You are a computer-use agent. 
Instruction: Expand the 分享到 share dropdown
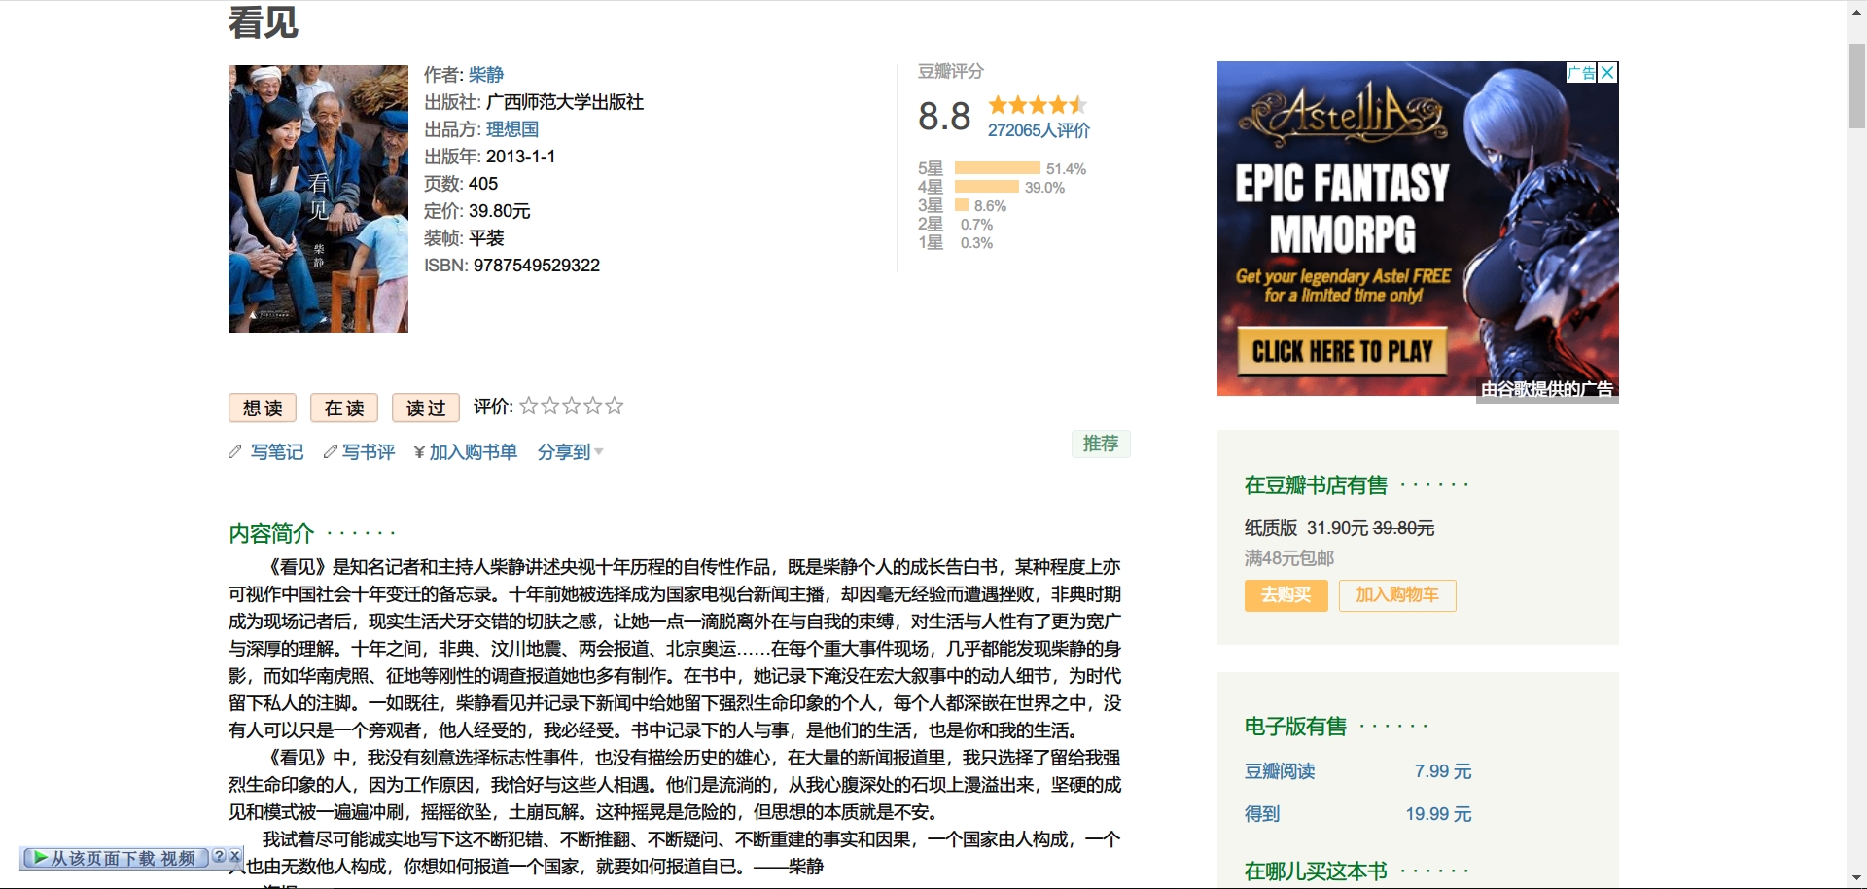pos(570,452)
